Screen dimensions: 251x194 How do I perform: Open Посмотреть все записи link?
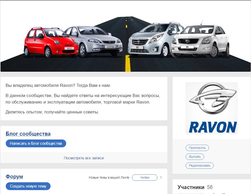click(x=84, y=158)
